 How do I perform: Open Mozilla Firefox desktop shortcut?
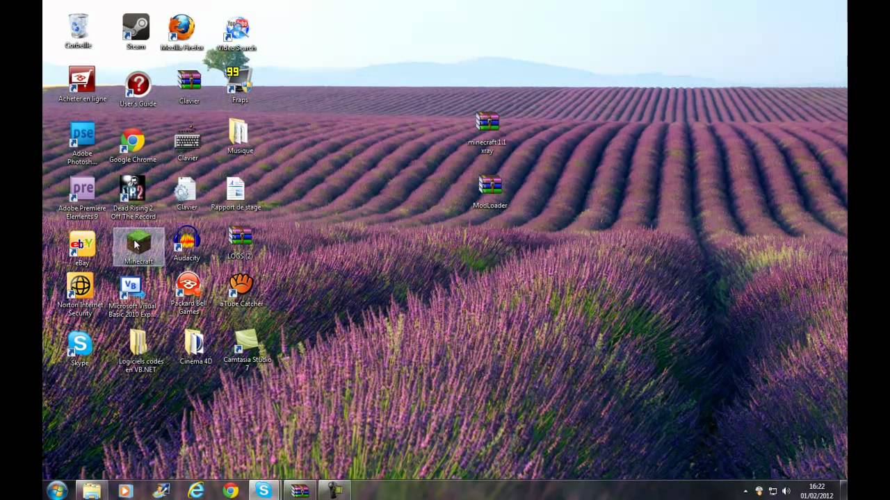[182, 33]
